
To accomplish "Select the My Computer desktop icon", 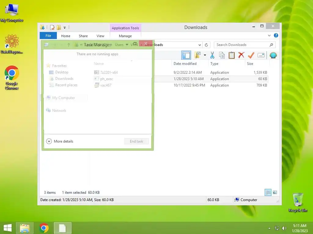I will pos(12,13).
